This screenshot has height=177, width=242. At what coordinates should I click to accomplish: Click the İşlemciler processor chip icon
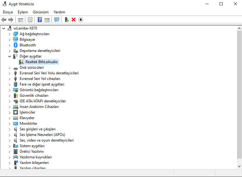[x=16, y=112]
